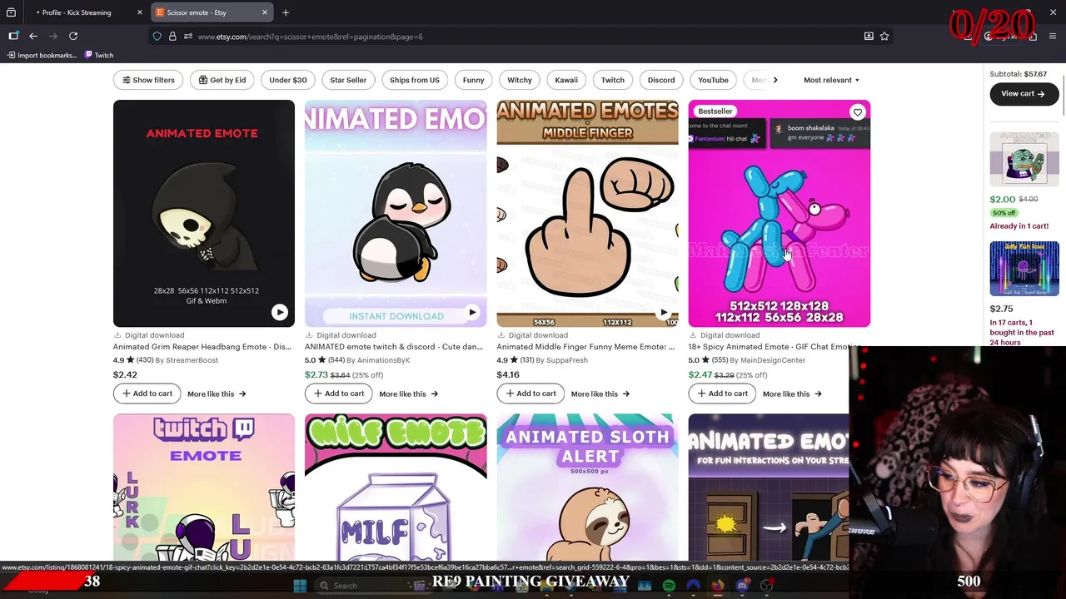1066x599 pixels.
Task: Open the $2.75 jellyfish sidebar thumbnail
Action: (1024, 269)
